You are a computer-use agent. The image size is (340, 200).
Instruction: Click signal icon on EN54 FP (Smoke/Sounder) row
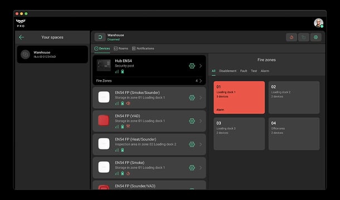click(x=117, y=103)
